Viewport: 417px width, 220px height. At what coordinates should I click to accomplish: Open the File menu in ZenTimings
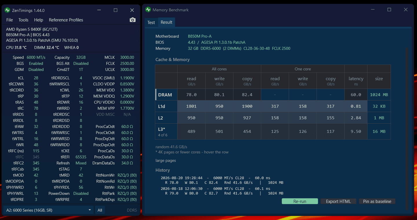point(10,20)
